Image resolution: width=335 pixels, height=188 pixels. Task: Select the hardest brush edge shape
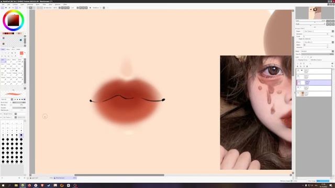point(25,99)
